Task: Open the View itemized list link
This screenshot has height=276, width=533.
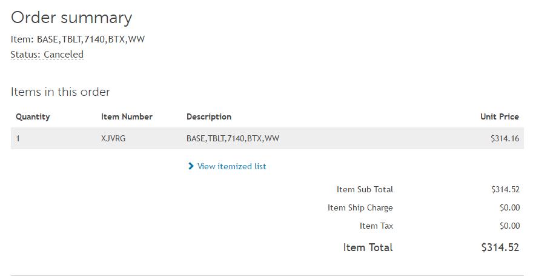Action: point(231,166)
